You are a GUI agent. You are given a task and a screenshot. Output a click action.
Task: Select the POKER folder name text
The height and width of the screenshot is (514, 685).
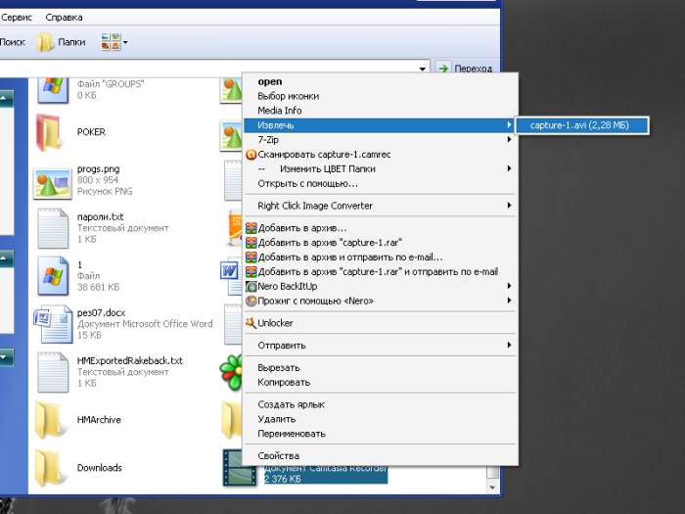(91, 132)
